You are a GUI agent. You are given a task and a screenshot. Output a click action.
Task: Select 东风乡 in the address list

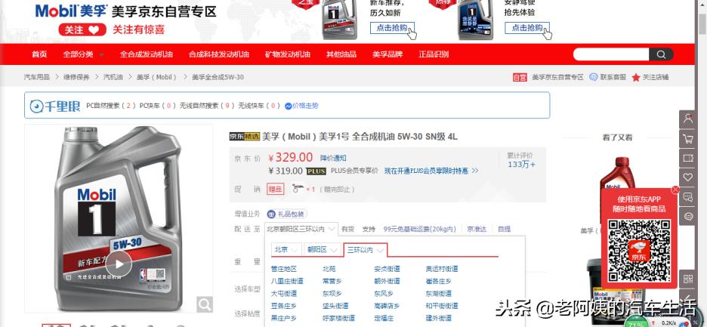pyautogui.click(x=383, y=293)
